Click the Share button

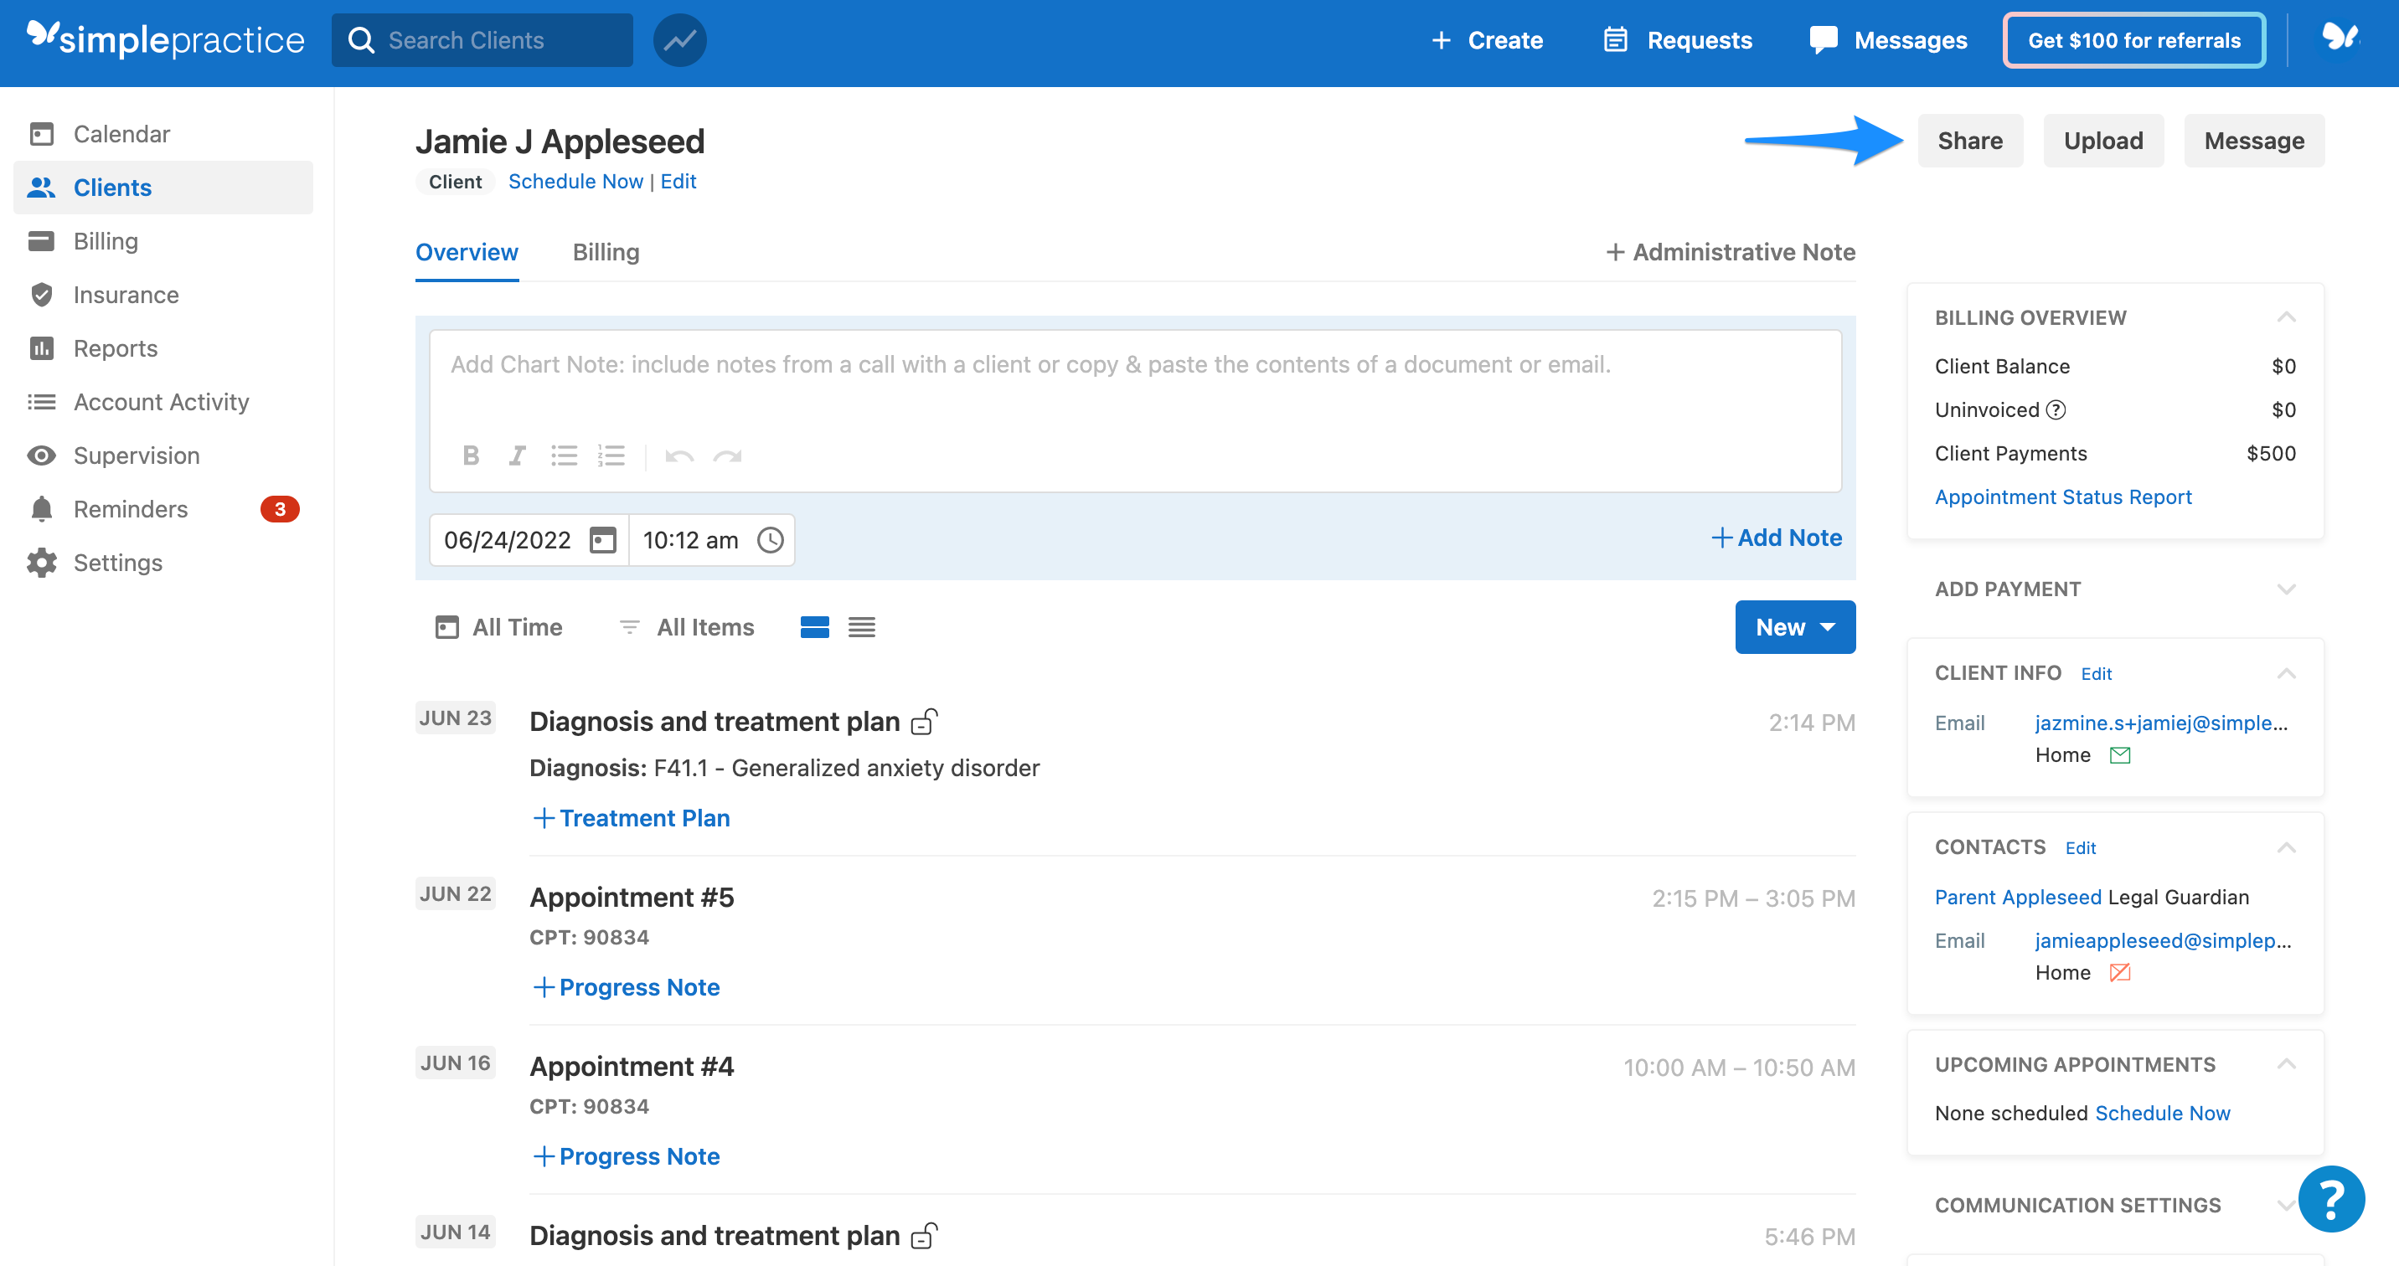1969,141
